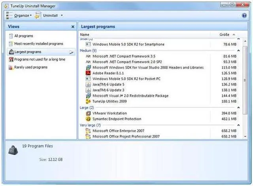Click the weight icon beside Largest programs

pos(11,52)
